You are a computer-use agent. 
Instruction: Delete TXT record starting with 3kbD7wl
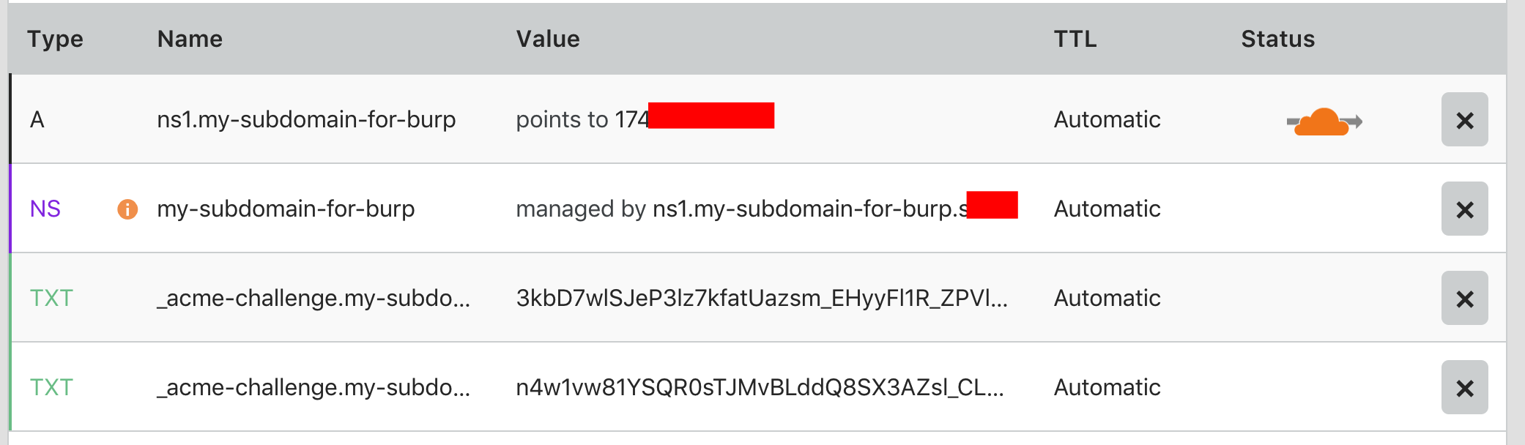[1464, 298]
